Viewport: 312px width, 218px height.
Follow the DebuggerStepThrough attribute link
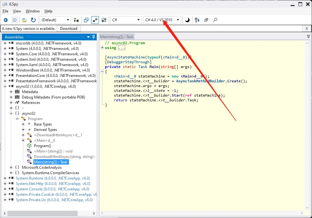coord(128,62)
